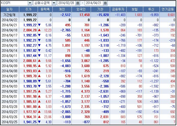Image resolution: width=177 pixels, height=126 pixels.
Task: Click the up arrow next to 12.23
Action: point(39,30)
